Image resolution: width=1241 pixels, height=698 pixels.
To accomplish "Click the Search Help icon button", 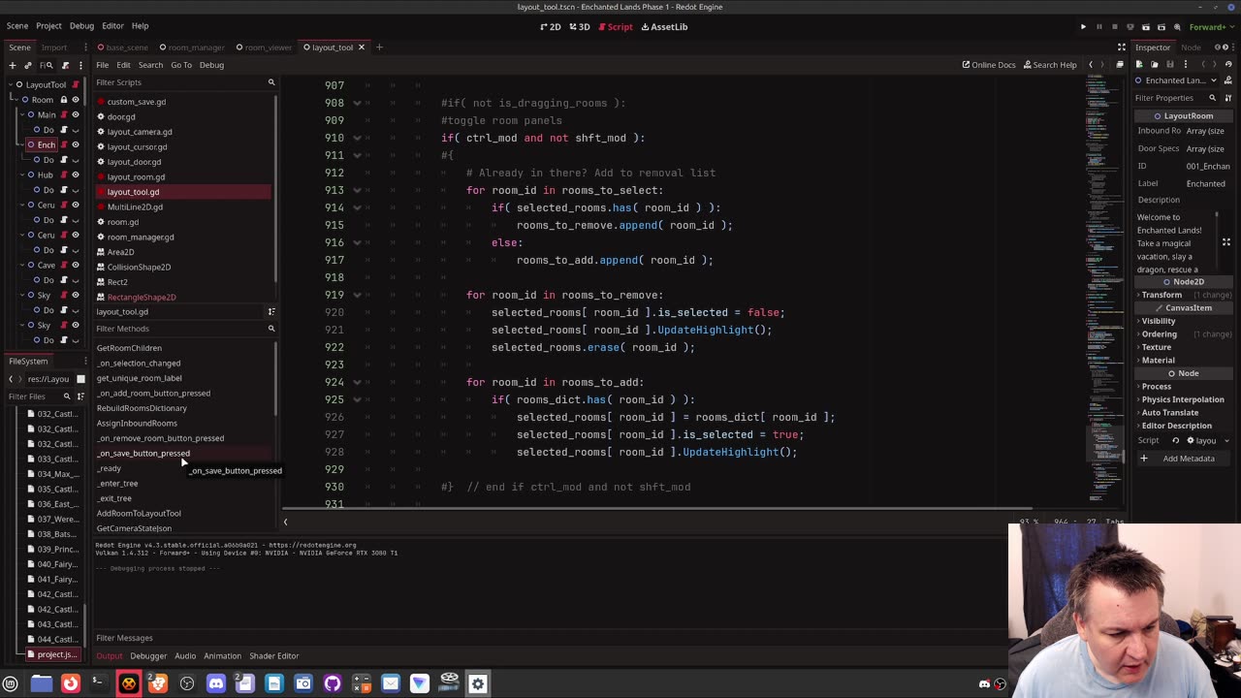I will click(x=1048, y=65).
